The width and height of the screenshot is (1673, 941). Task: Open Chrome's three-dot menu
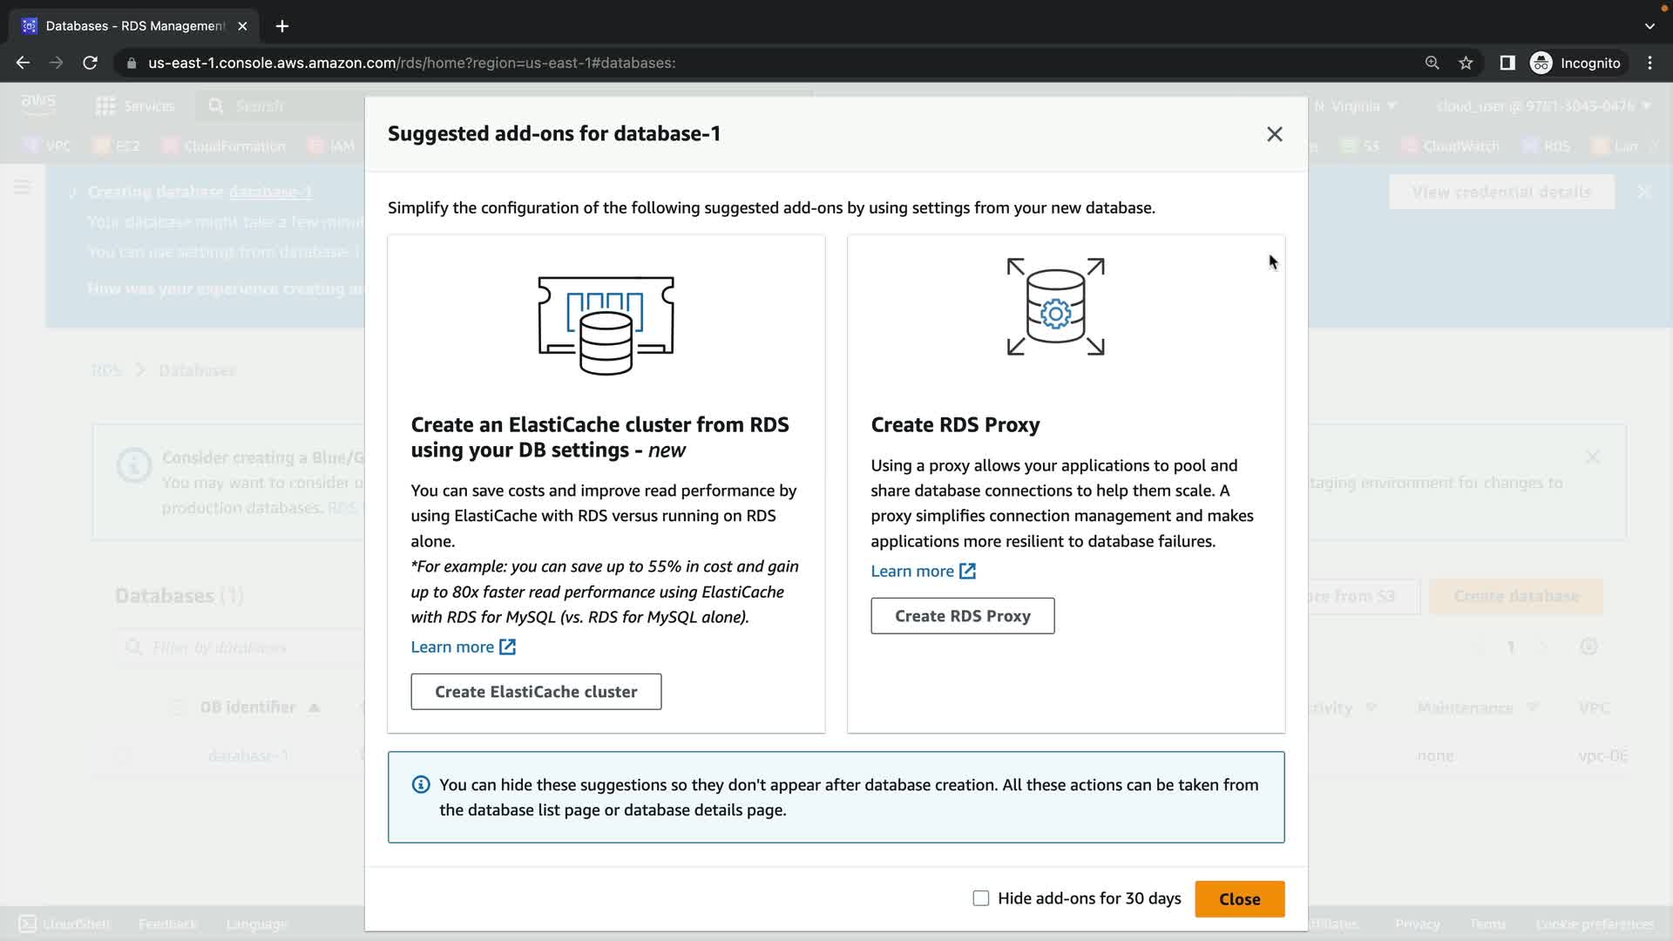(1649, 63)
